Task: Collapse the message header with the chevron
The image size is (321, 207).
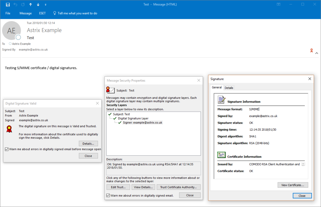Action: 317,53
